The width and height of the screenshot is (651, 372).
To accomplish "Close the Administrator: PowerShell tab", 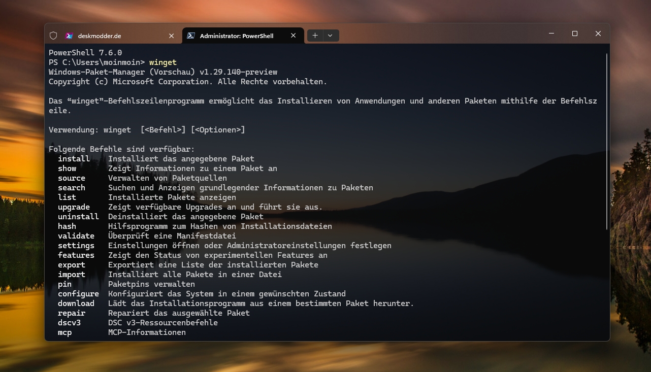I will pyautogui.click(x=293, y=36).
